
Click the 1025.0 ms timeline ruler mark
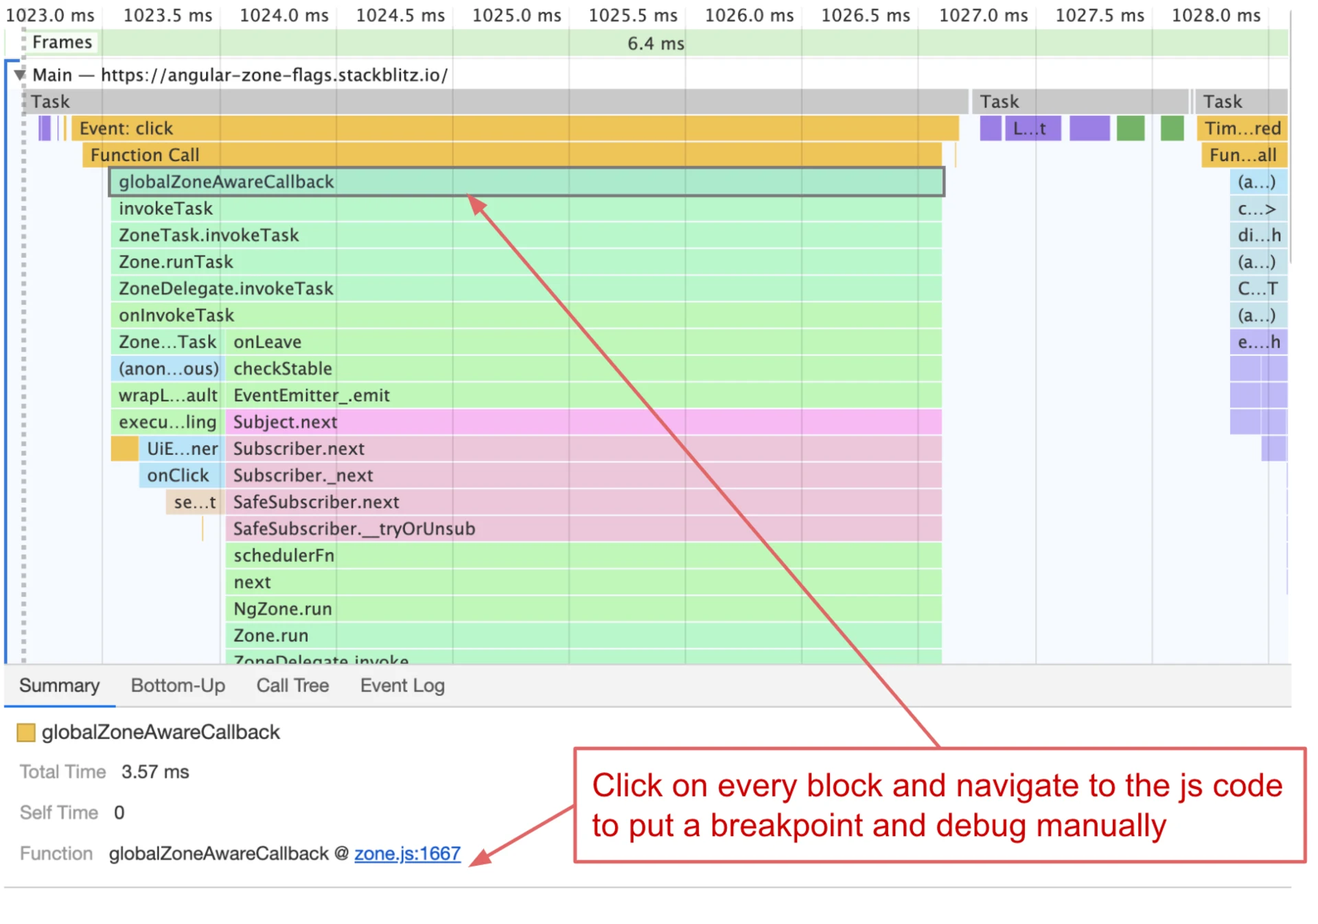(x=516, y=14)
